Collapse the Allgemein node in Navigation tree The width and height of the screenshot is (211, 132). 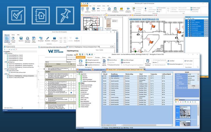click(x=78, y=74)
